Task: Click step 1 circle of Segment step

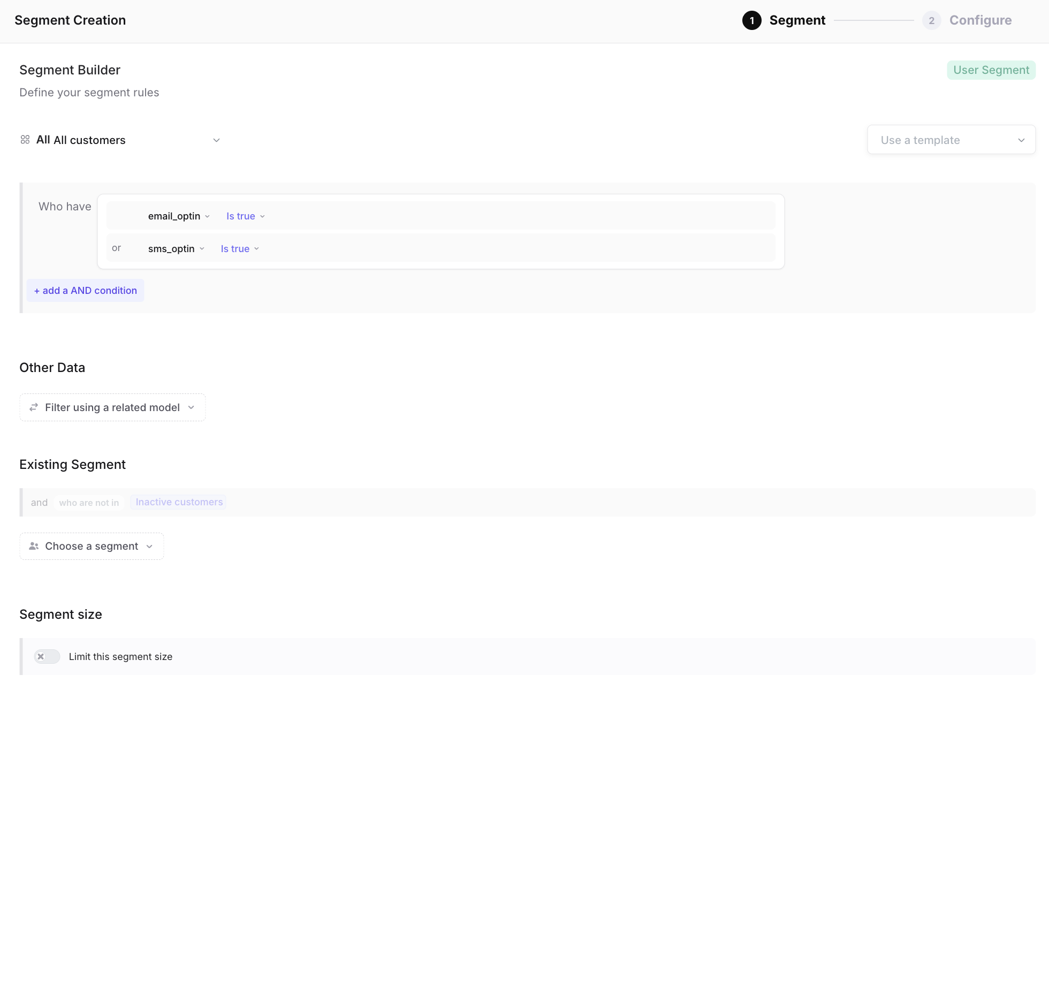Action: click(752, 20)
